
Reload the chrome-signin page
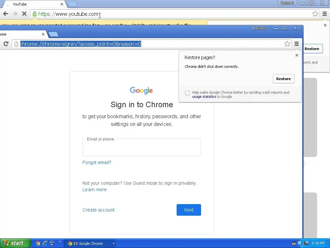click(x=6, y=44)
